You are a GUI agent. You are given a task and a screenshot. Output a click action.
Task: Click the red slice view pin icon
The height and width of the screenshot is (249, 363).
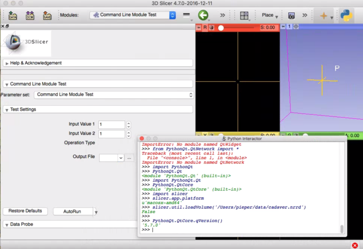(198, 28)
